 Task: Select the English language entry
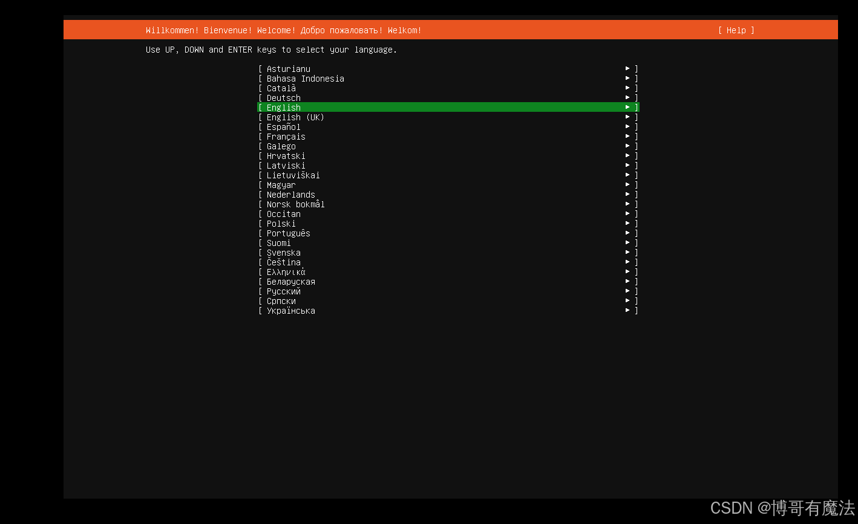tap(283, 107)
